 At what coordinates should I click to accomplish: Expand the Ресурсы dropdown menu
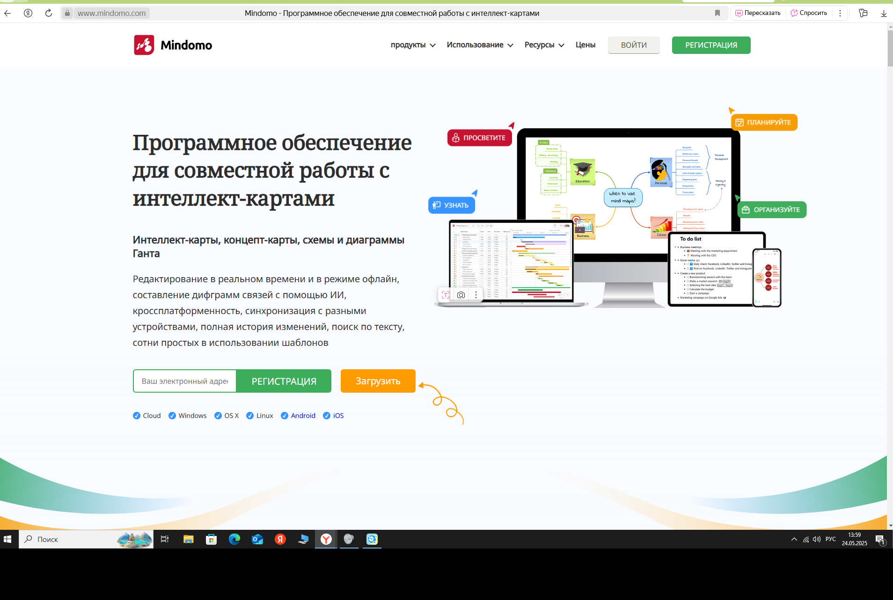coord(544,45)
